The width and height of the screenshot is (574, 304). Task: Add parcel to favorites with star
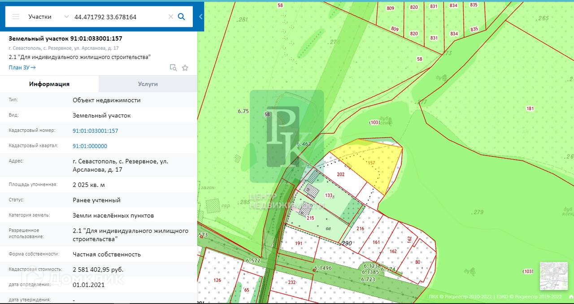click(185, 68)
